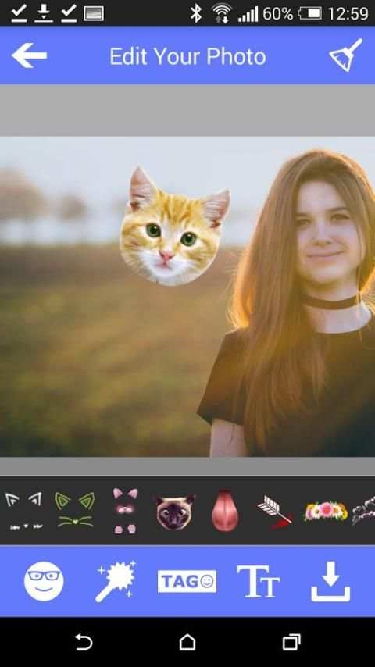Pick the Siamese cat face sticker
The image size is (375, 667).
(x=175, y=512)
